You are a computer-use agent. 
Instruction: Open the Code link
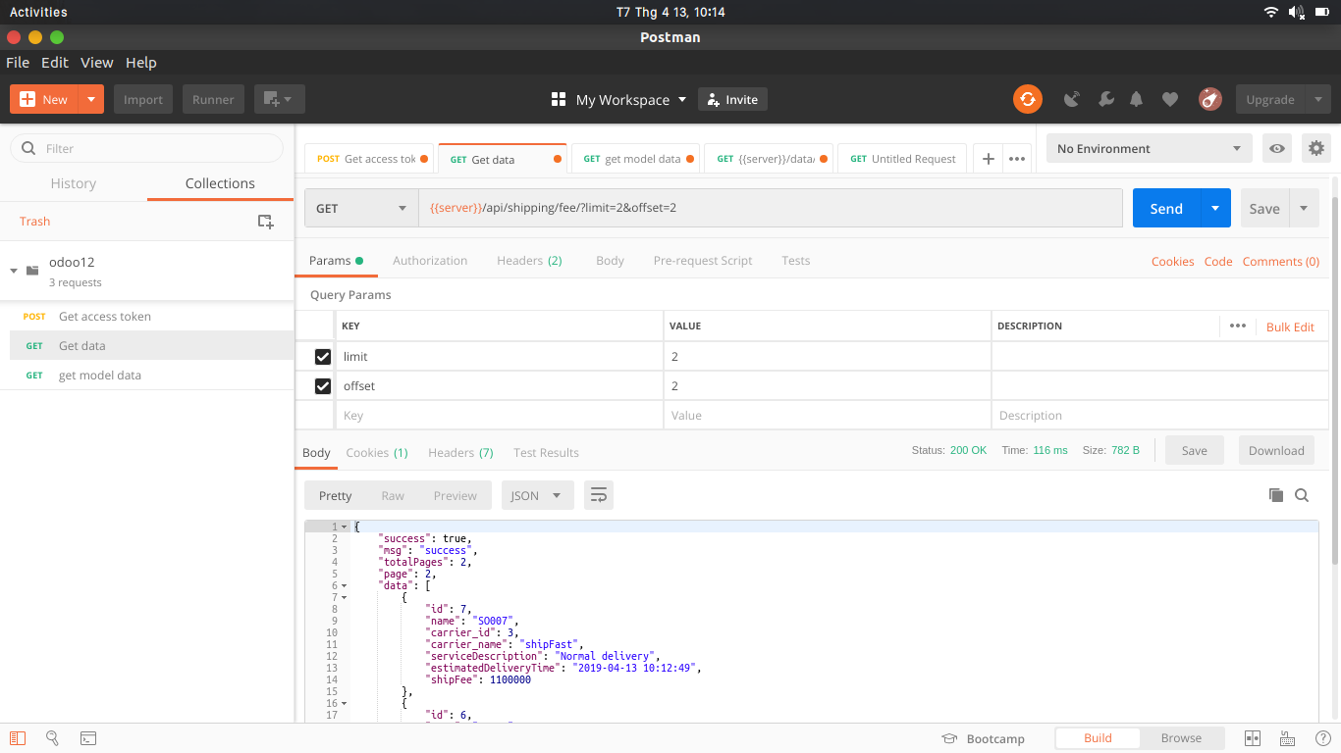tap(1218, 262)
